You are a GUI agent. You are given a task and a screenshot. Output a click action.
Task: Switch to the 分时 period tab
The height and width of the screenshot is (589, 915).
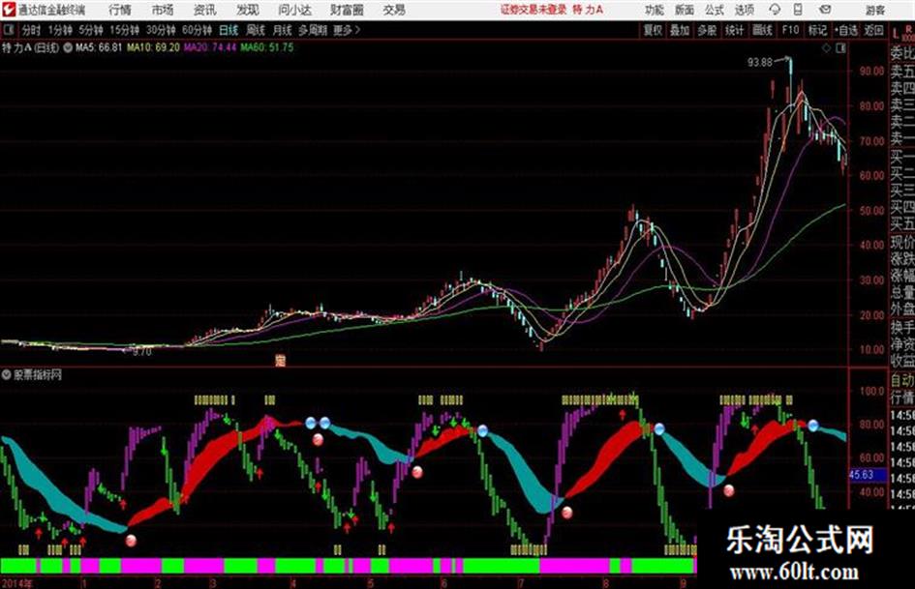coord(31,30)
